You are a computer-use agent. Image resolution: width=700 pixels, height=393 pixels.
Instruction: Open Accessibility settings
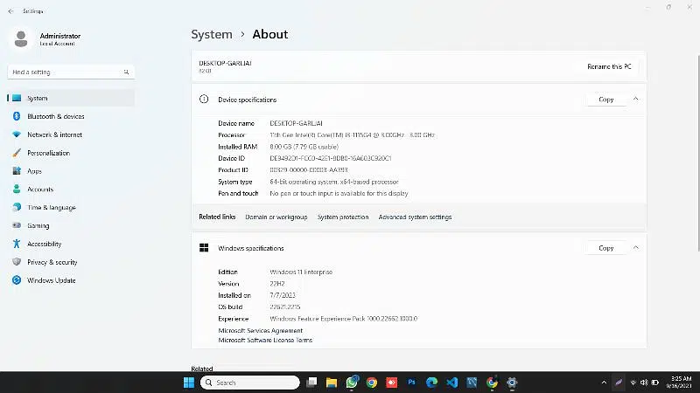[44, 244]
